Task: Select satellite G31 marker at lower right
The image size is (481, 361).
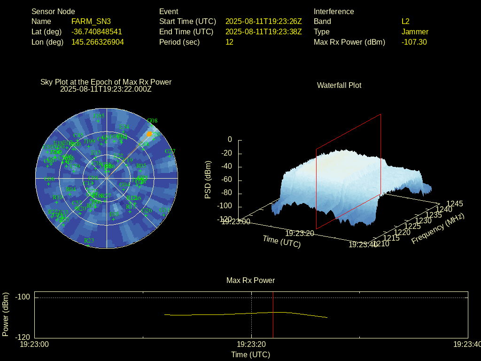Action: point(164,215)
